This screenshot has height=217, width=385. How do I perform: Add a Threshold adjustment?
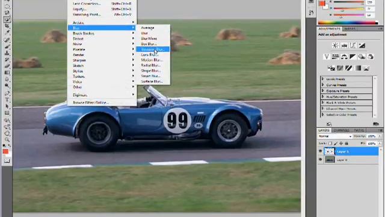pyautogui.click(x=349, y=68)
